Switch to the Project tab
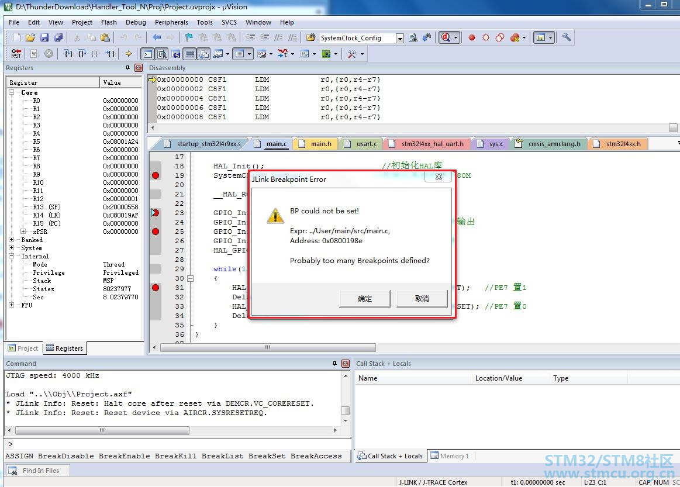The width and height of the screenshot is (680, 487). pos(23,348)
